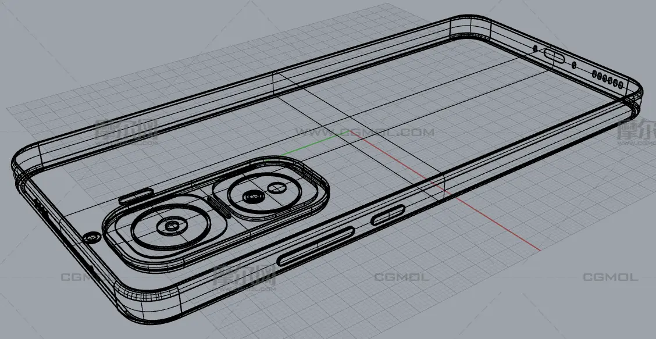Select the oval port on the top edge
656x339 pixels.
pyautogui.click(x=554, y=56)
